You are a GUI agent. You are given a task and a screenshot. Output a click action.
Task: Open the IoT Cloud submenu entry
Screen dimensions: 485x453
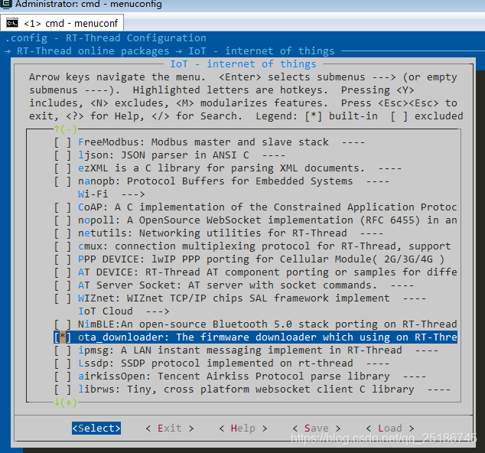pos(123,311)
